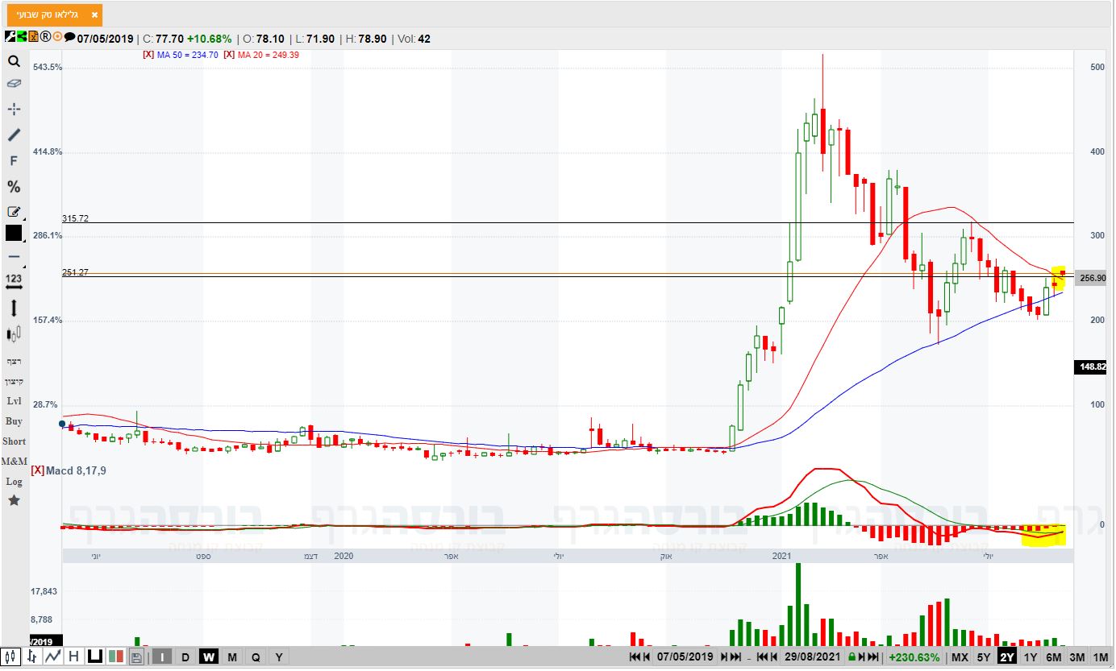Jump end date to first record
This screenshot has width=1116, height=671.
[763, 657]
